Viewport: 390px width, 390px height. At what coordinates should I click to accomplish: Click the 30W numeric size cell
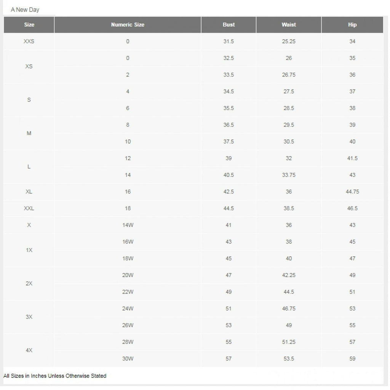[128, 358]
